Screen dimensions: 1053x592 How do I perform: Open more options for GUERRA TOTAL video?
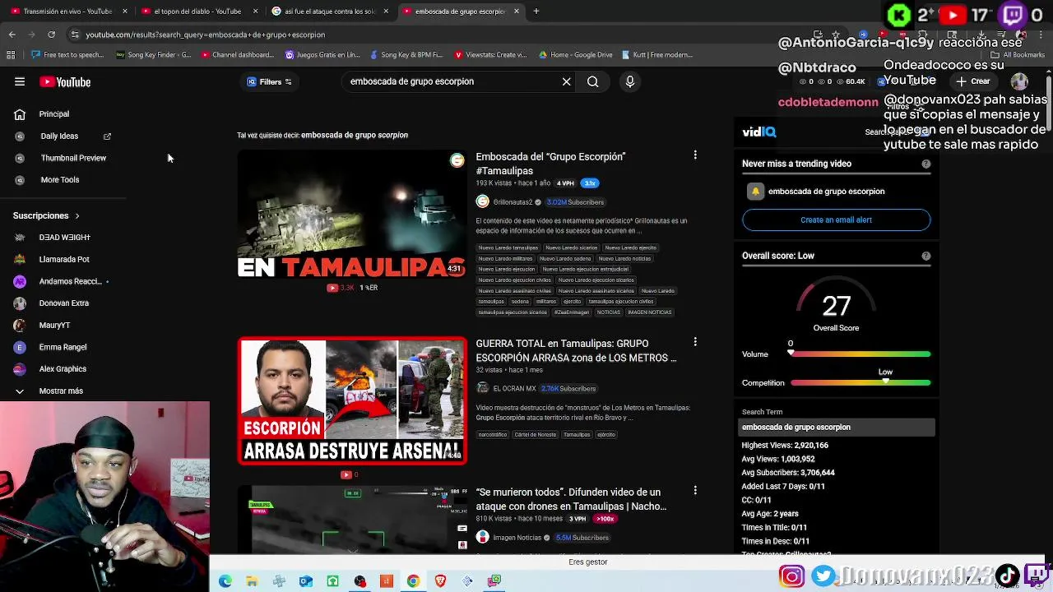point(695,342)
